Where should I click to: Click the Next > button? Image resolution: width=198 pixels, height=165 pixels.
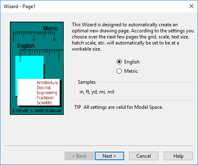pos(109,156)
